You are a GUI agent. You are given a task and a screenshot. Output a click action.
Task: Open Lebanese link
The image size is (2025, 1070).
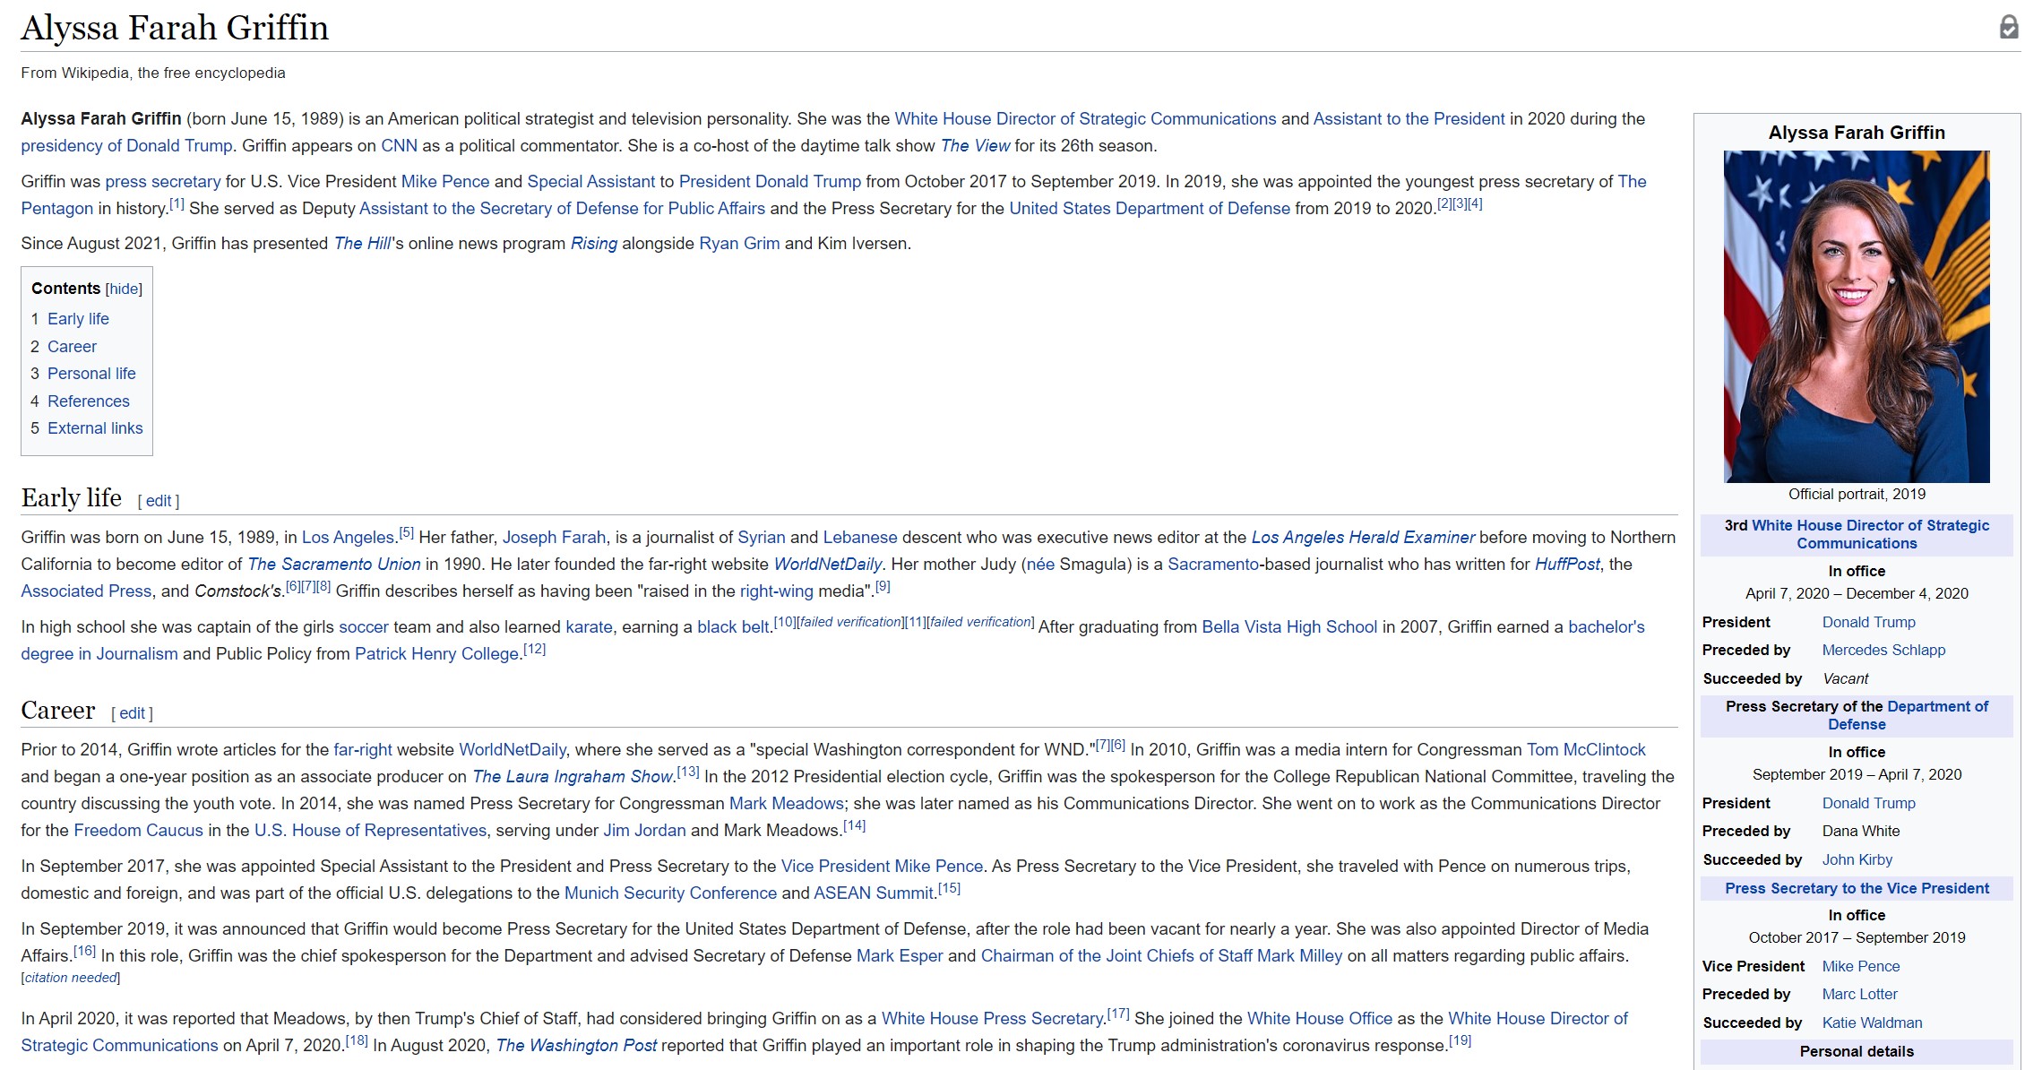[x=860, y=538]
